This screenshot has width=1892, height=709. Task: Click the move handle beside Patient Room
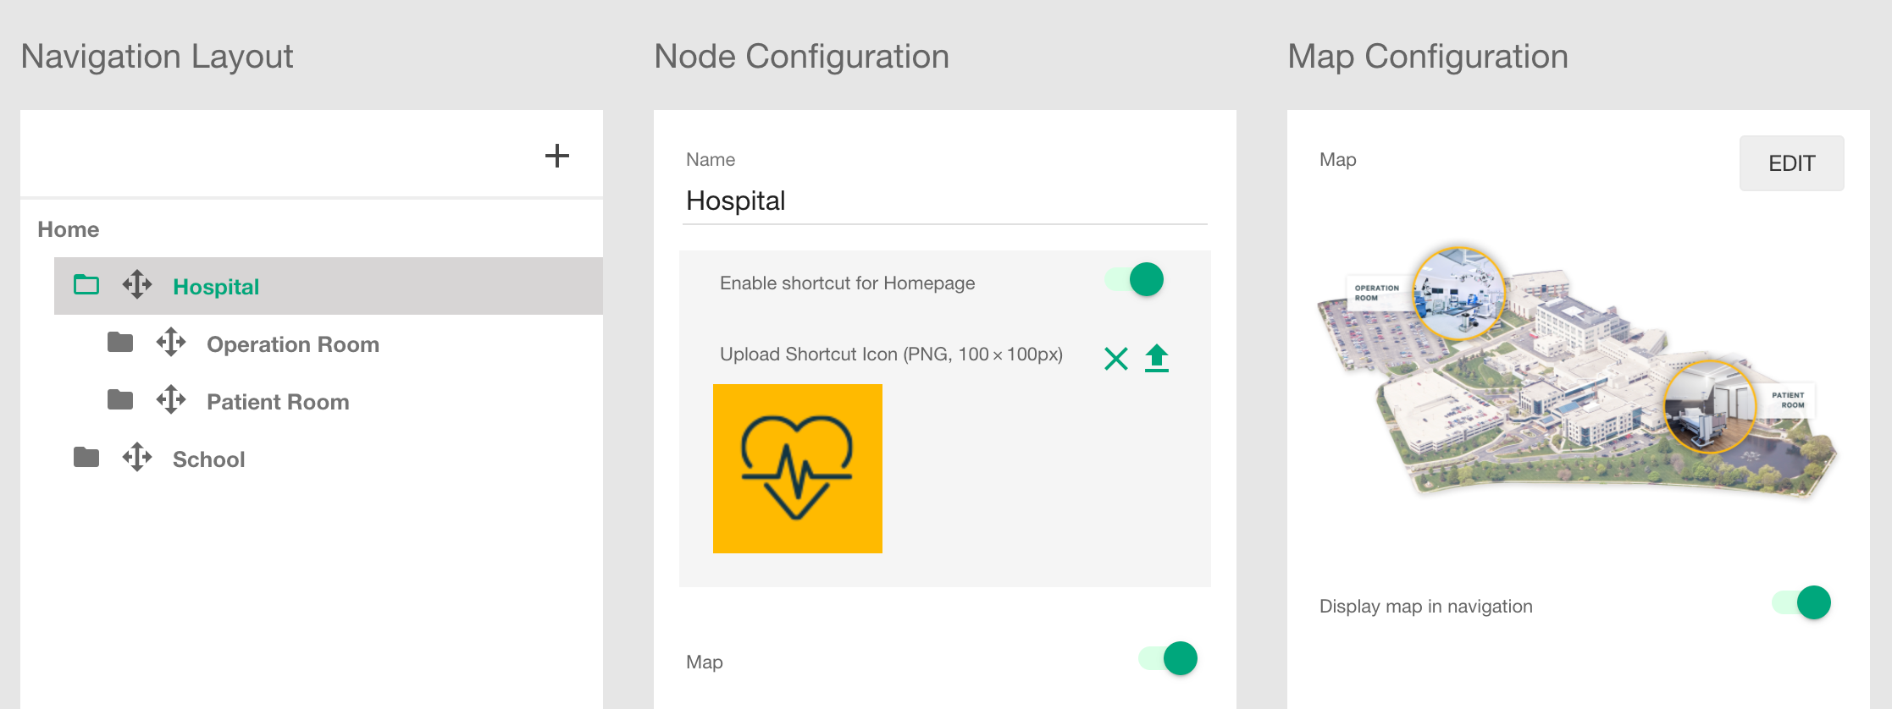(171, 400)
